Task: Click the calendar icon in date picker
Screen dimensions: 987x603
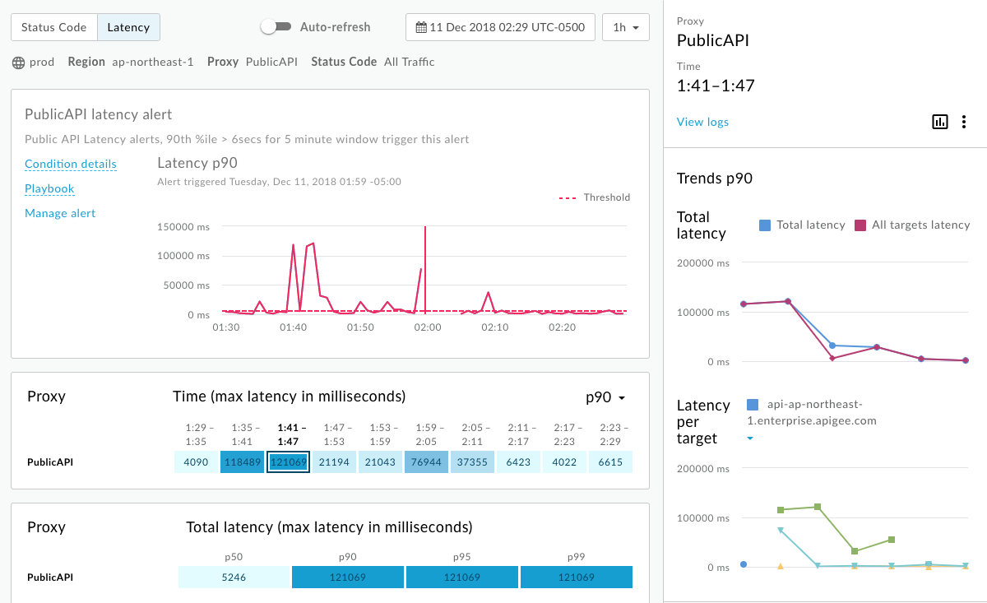Action: 421,27
